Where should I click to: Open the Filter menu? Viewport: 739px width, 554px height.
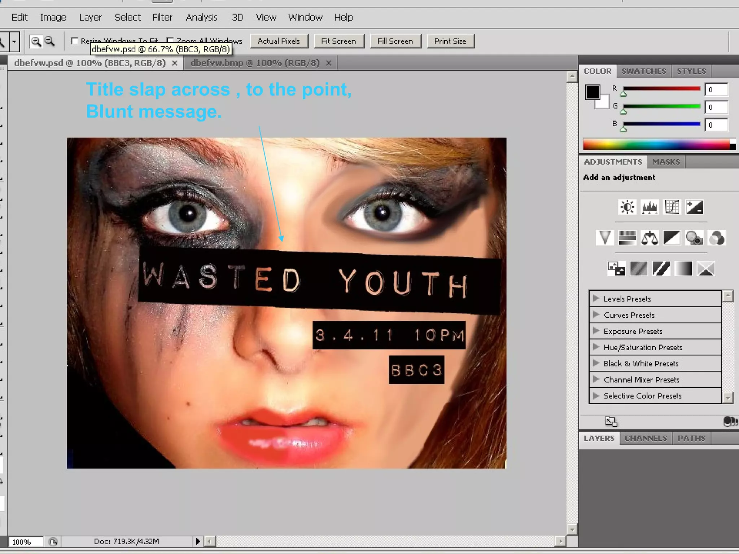pyautogui.click(x=162, y=17)
